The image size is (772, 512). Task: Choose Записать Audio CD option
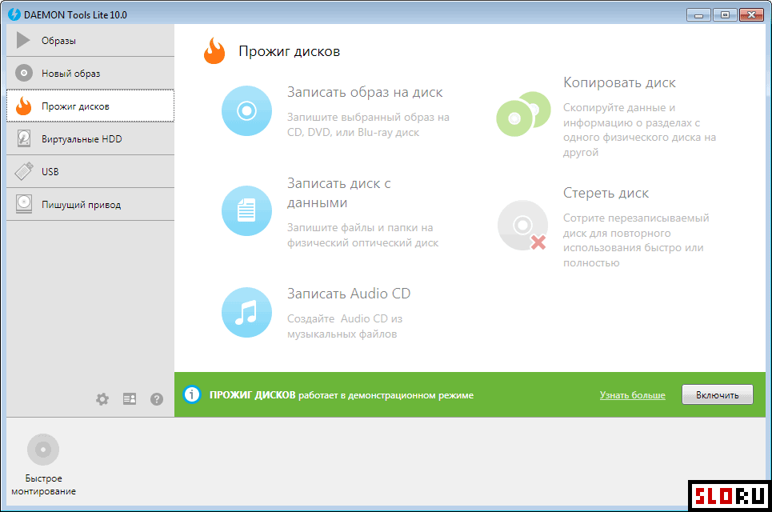pyautogui.click(x=349, y=294)
